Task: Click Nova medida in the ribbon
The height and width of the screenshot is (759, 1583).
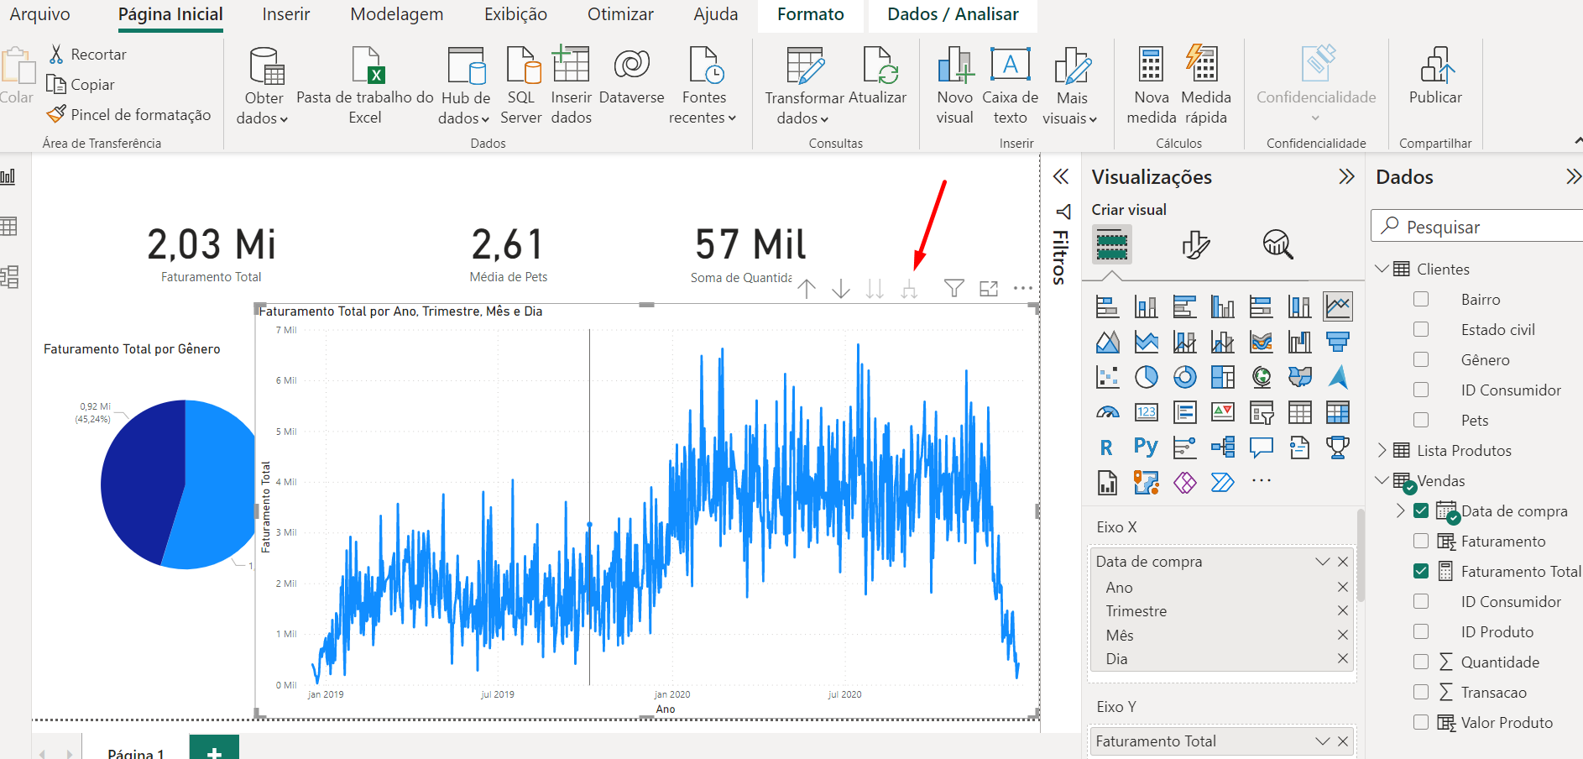Action: [x=1151, y=85]
